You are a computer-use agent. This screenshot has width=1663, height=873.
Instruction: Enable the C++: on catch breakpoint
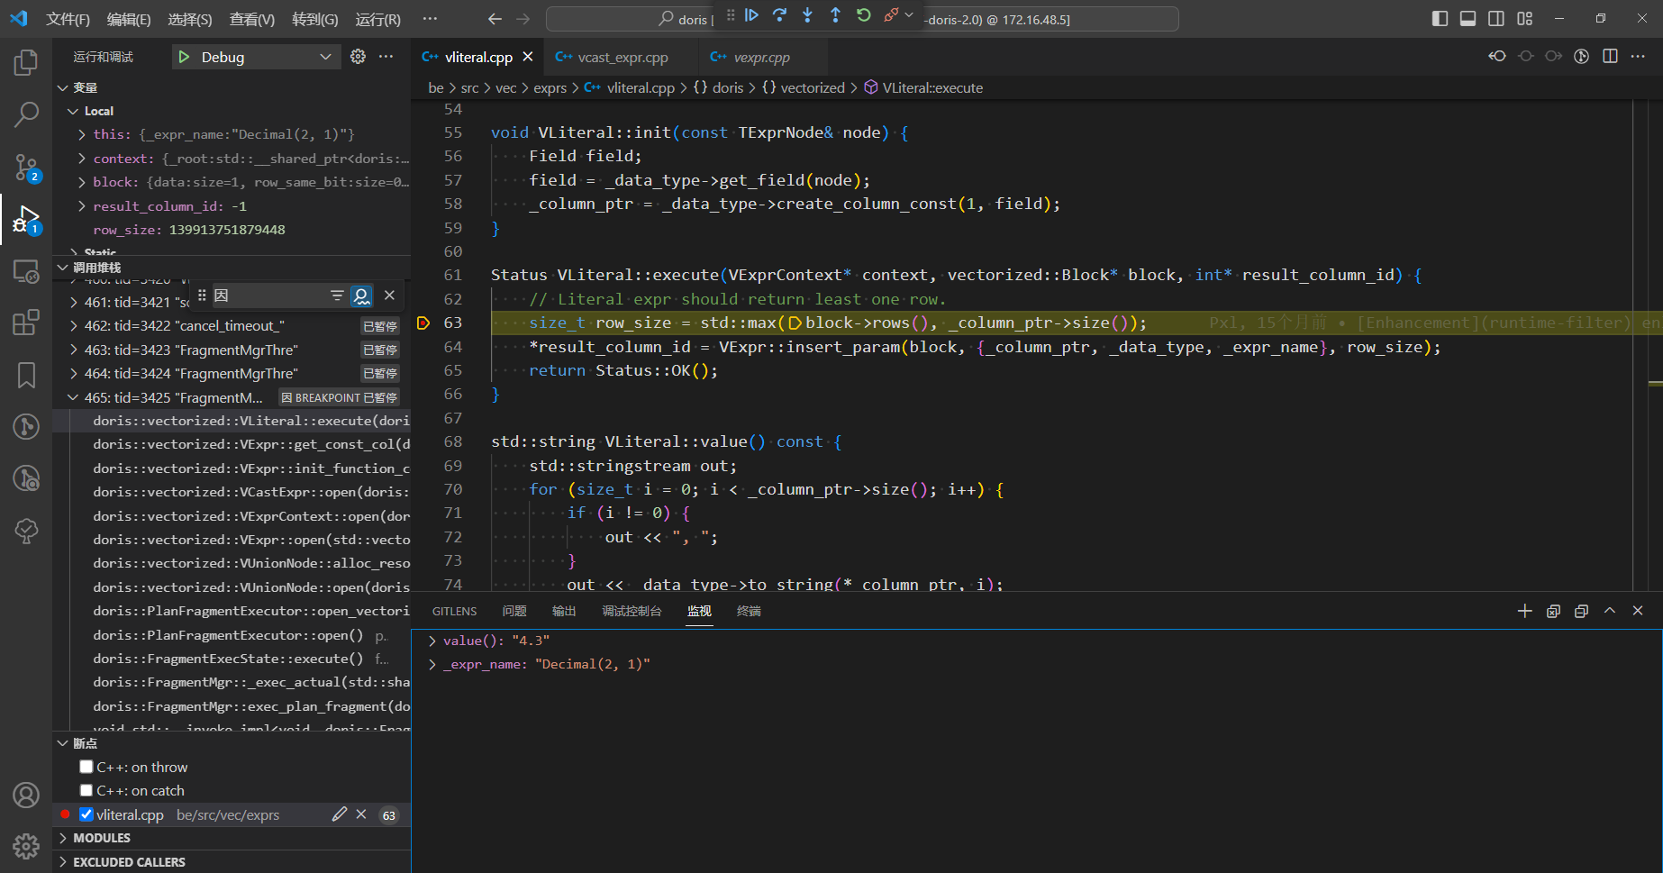click(x=86, y=790)
